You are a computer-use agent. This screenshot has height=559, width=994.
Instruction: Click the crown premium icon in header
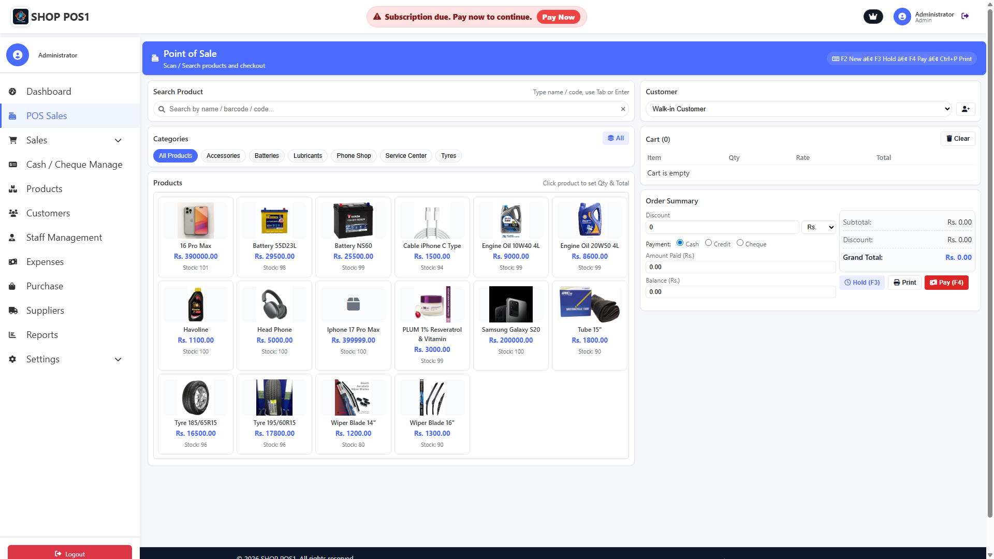pyautogui.click(x=873, y=17)
